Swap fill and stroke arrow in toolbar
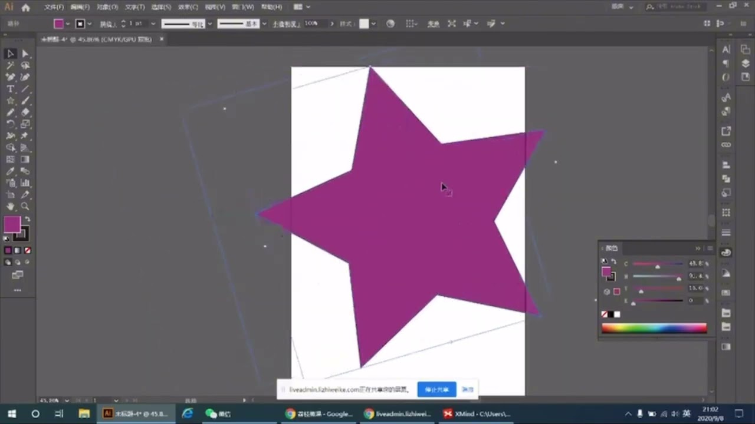The height and width of the screenshot is (424, 755). pos(27,219)
